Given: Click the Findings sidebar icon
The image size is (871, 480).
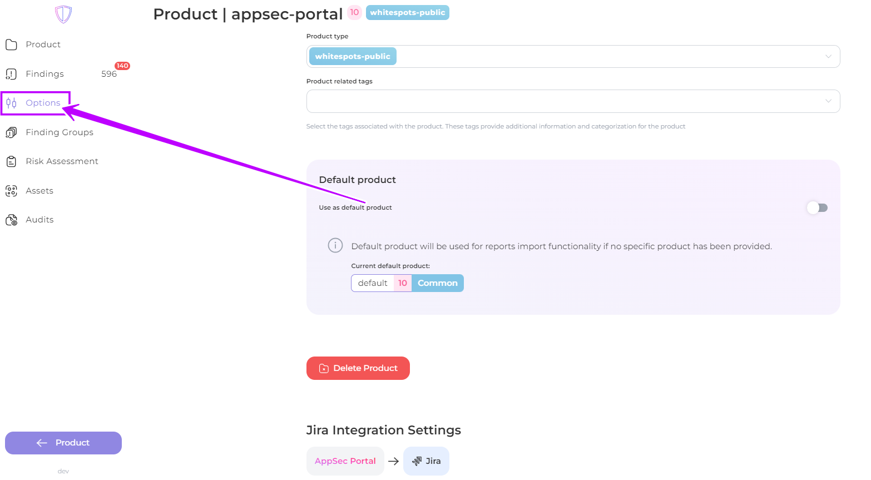Looking at the screenshot, I should (x=11, y=74).
